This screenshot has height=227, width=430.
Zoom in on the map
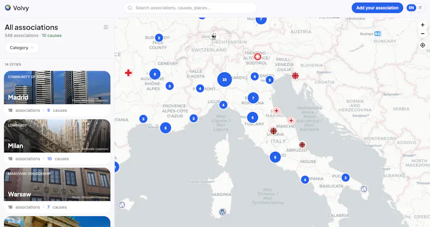422,25
